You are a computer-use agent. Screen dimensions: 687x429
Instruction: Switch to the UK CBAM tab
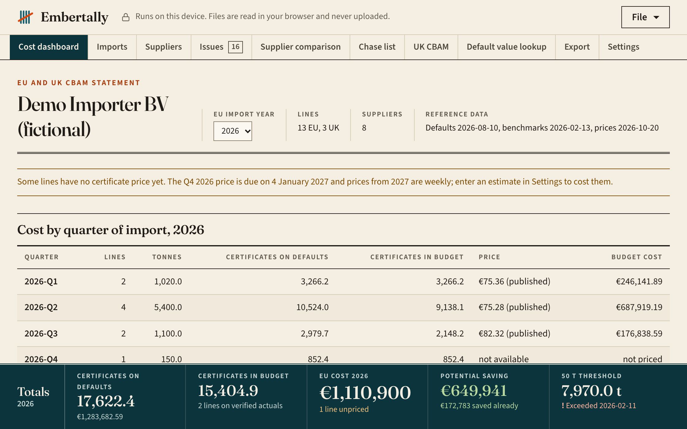click(x=431, y=47)
